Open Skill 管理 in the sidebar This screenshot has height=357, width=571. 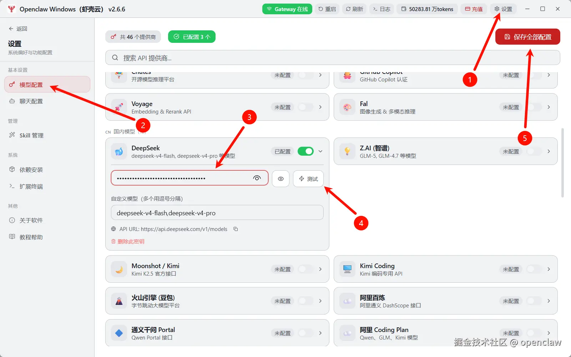[47, 135]
